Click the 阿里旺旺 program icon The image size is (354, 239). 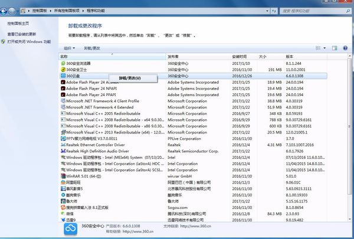pos(63,182)
